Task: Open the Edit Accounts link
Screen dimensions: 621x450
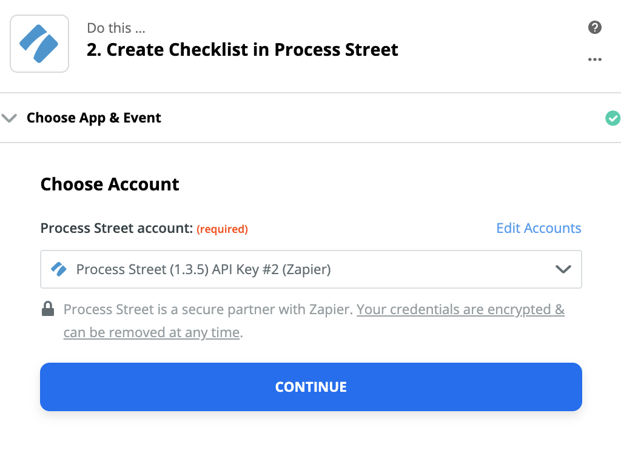Action: pyautogui.click(x=539, y=228)
